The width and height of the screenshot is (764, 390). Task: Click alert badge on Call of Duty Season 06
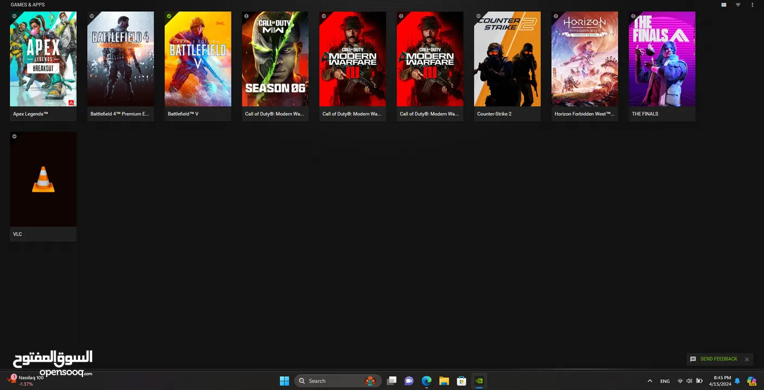(246, 16)
